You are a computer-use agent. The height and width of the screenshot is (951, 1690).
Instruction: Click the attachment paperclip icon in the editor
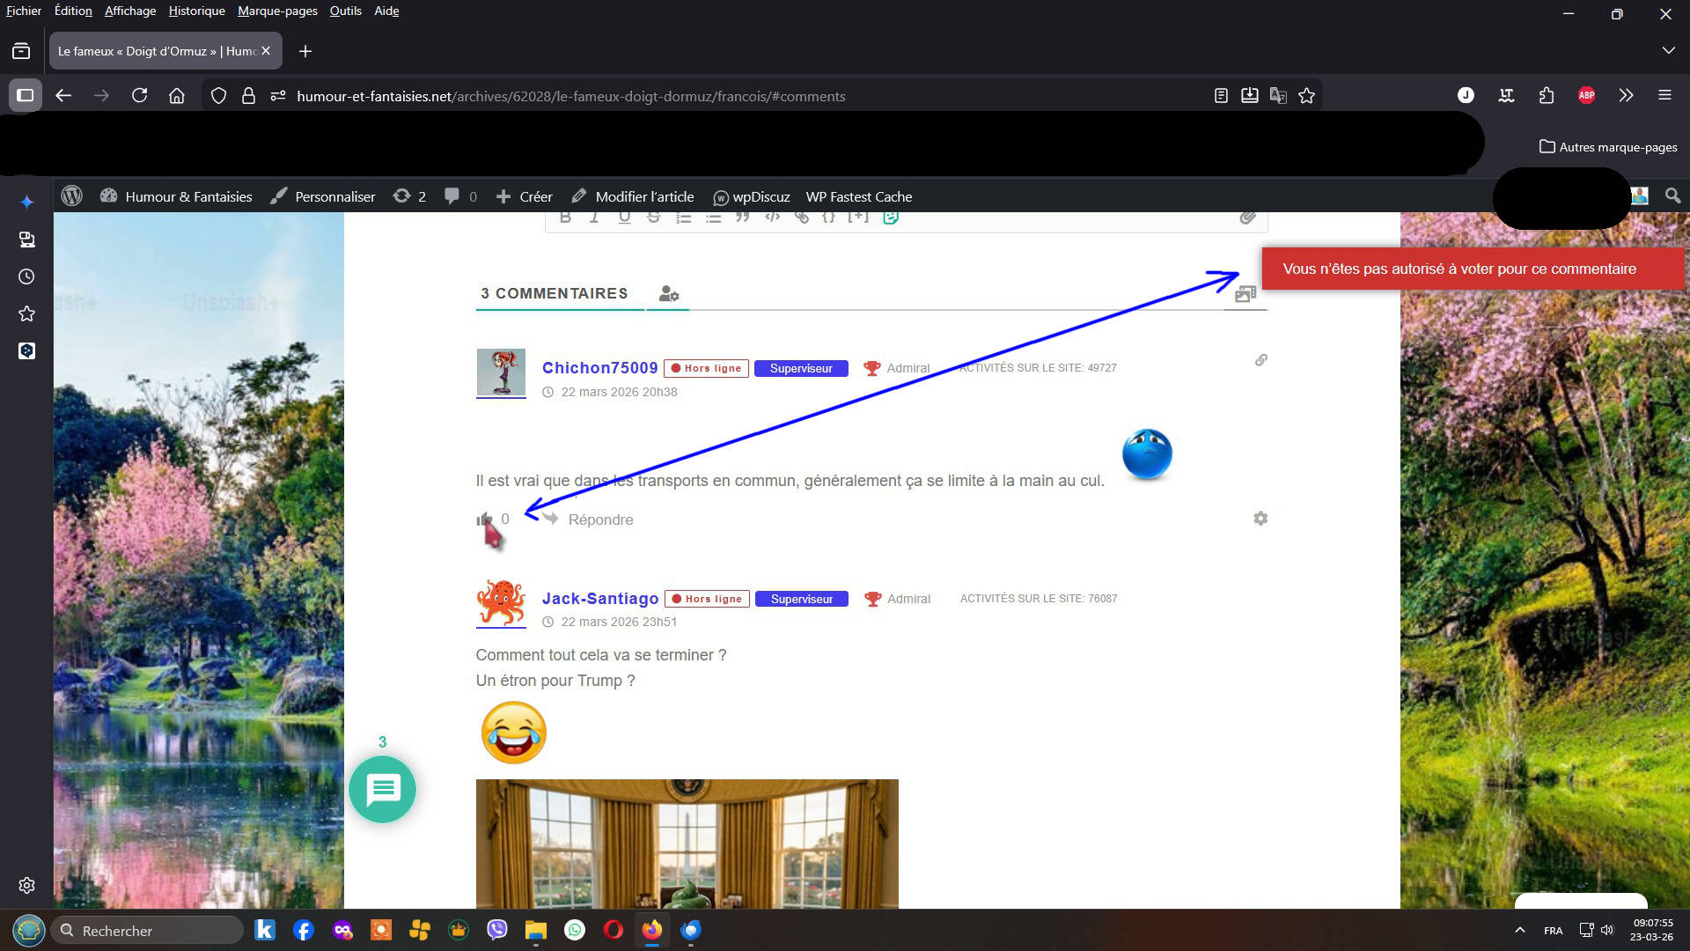coord(1247,217)
